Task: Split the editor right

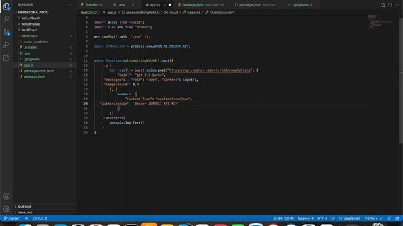Action: pyautogui.click(x=390, y=4)
